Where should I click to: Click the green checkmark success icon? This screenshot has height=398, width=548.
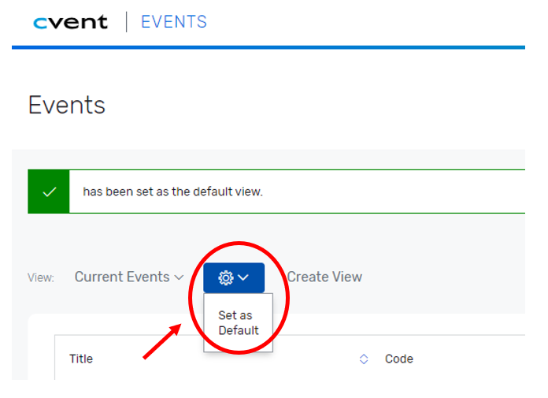point(49,192)
